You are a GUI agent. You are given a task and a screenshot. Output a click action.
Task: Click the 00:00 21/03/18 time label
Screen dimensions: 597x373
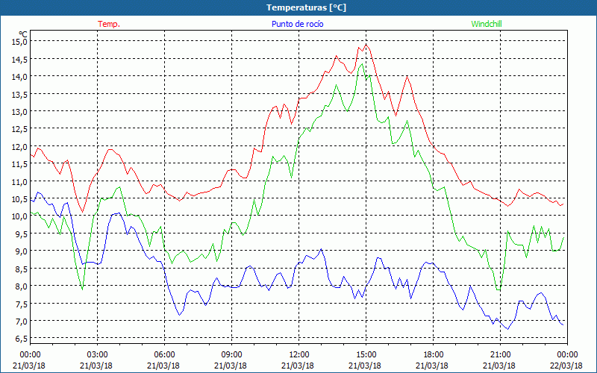point(29,360)
